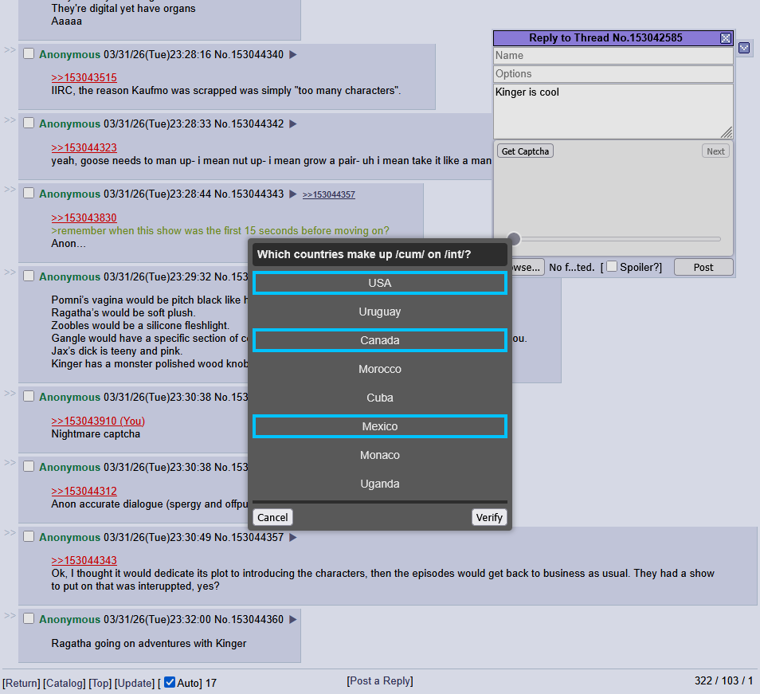
Task: Click the comment textarea with 'Kinger is cool'
Action: tap(613, 112)
